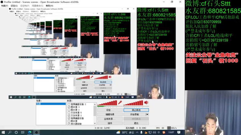The width and height of the screenshot is (241, 135).
Task: Click the sources list vertical scrollbar
Action: click(x=95, y=111)
